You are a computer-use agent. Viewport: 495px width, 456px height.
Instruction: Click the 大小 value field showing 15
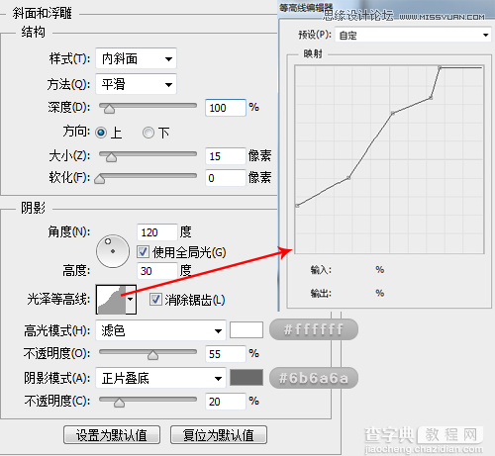click(226, 156)
